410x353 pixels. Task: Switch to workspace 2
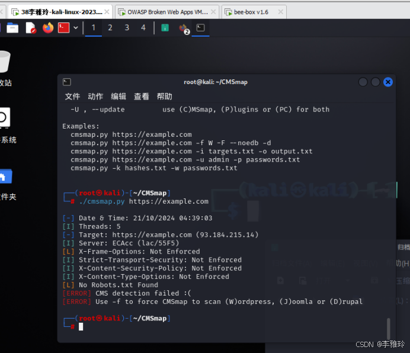coord(110,28)
